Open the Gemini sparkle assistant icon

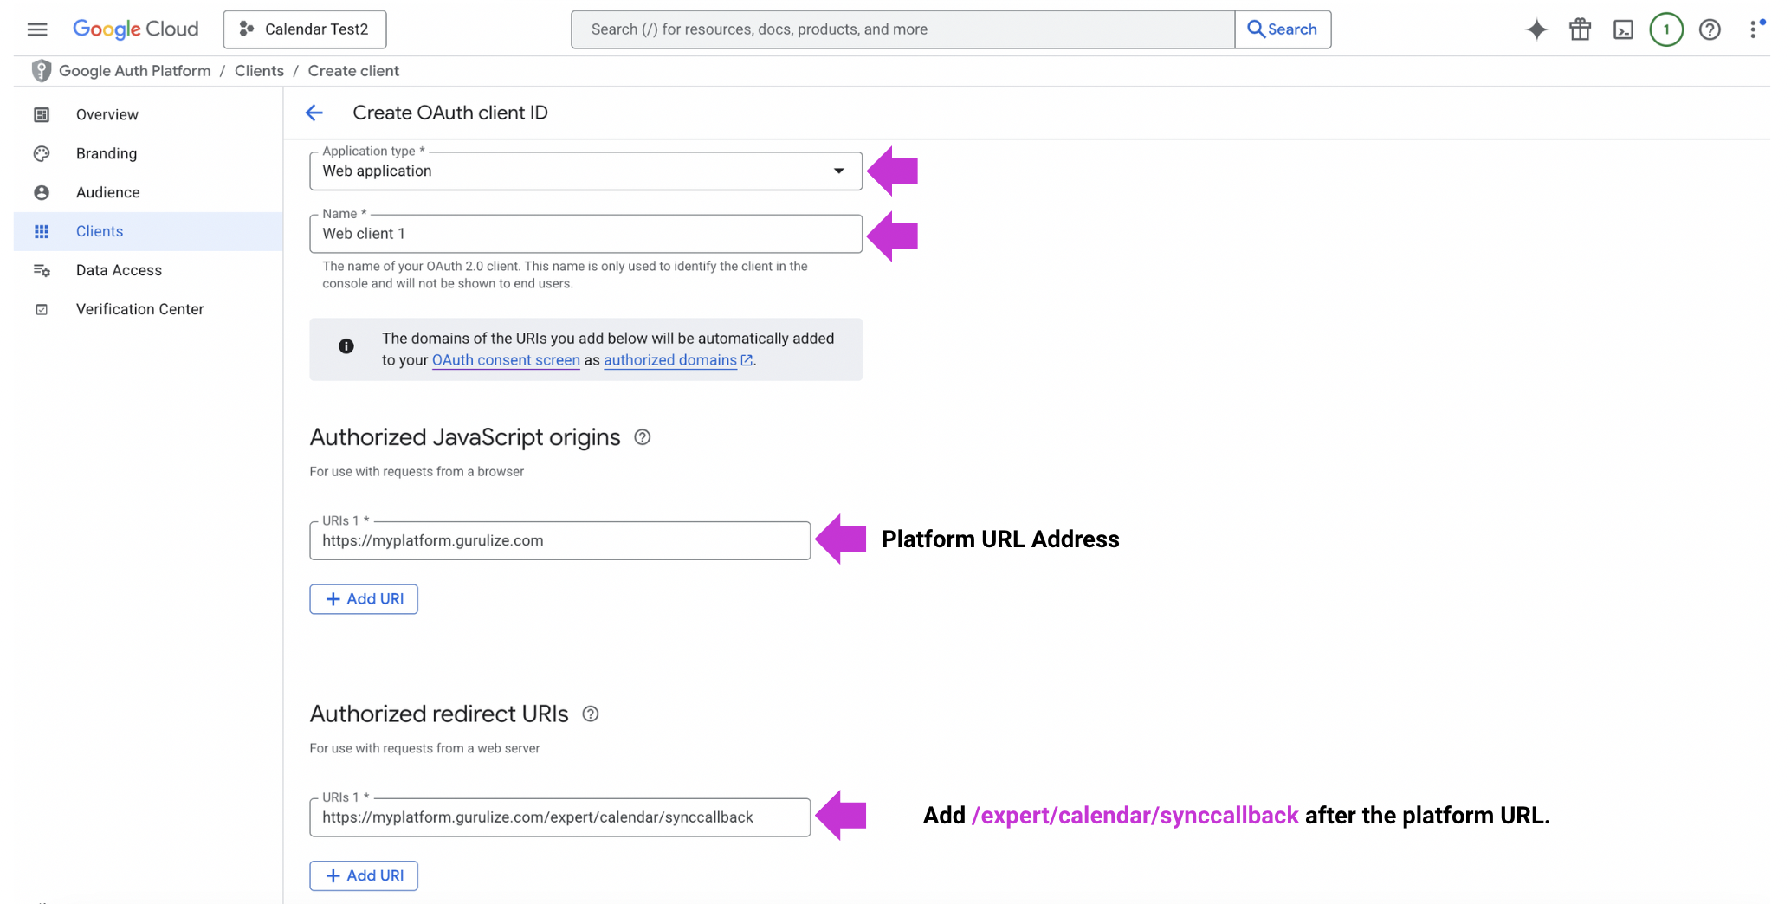(x=1536, y=29)
